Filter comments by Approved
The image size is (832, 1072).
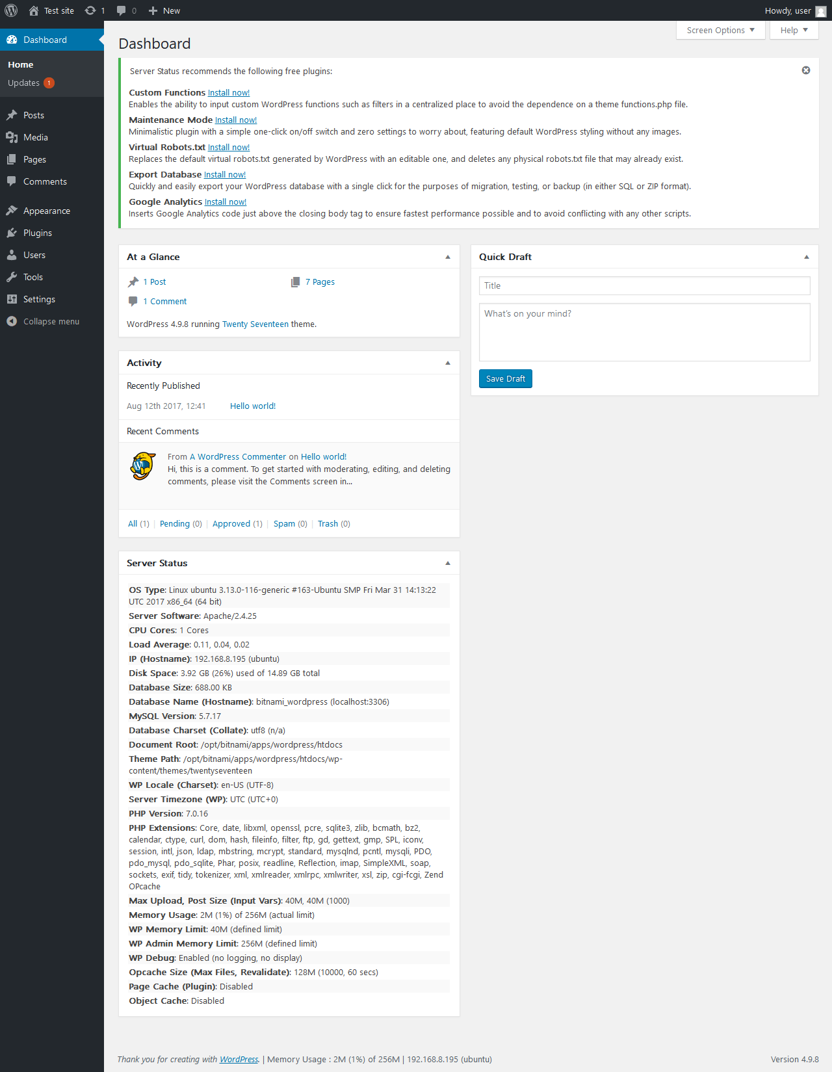click(x=231, y=523)
